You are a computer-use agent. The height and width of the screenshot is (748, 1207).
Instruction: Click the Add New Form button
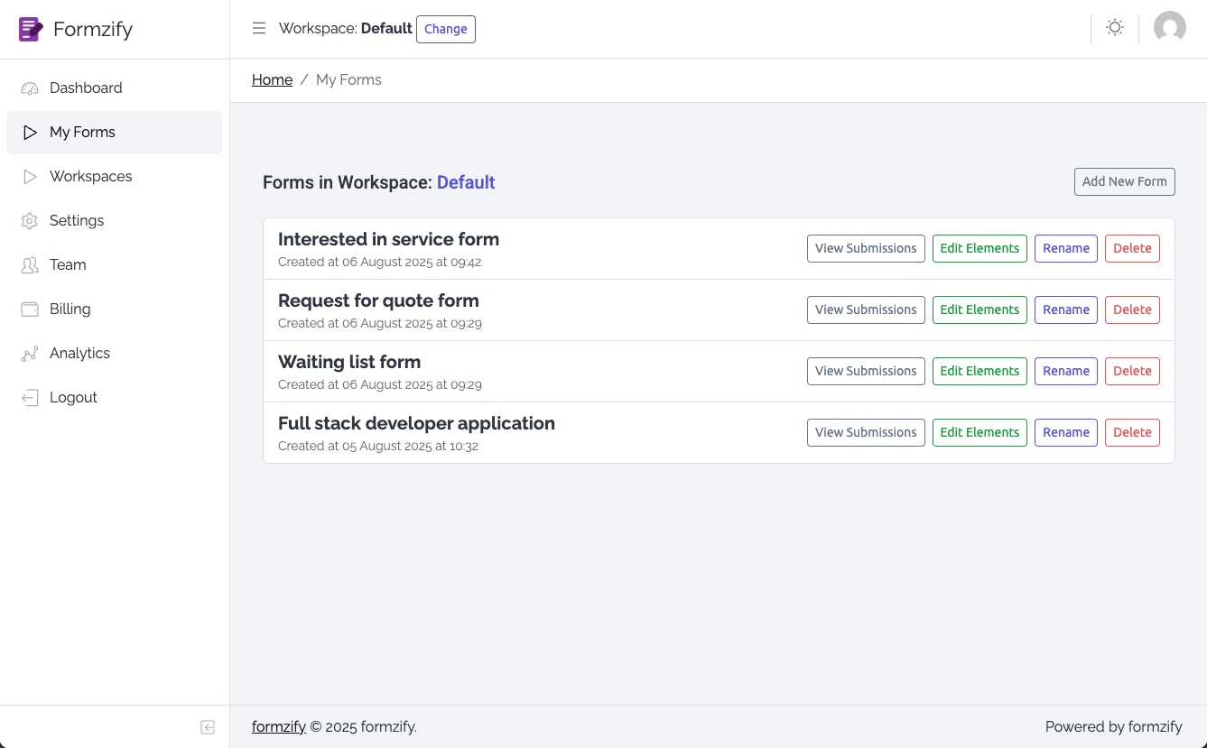pyautogui.click(x=1124, y=181)
